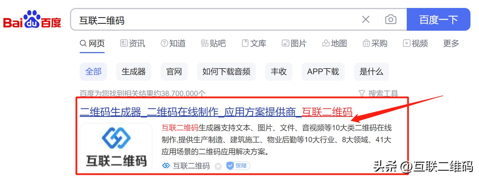Viewport: 479px width, 178px height.
Task: Click the 百度为您找到相关结果 count text
Action: [143, 93]
